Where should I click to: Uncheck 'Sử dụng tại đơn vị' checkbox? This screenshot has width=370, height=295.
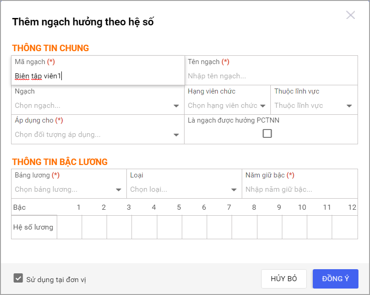point(18,278)
